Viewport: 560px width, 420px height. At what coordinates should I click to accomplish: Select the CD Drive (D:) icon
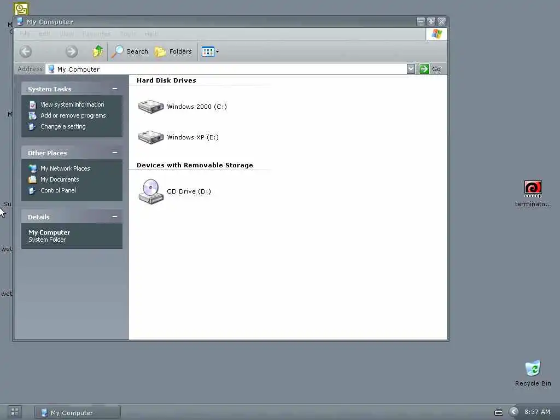[151, 191]
